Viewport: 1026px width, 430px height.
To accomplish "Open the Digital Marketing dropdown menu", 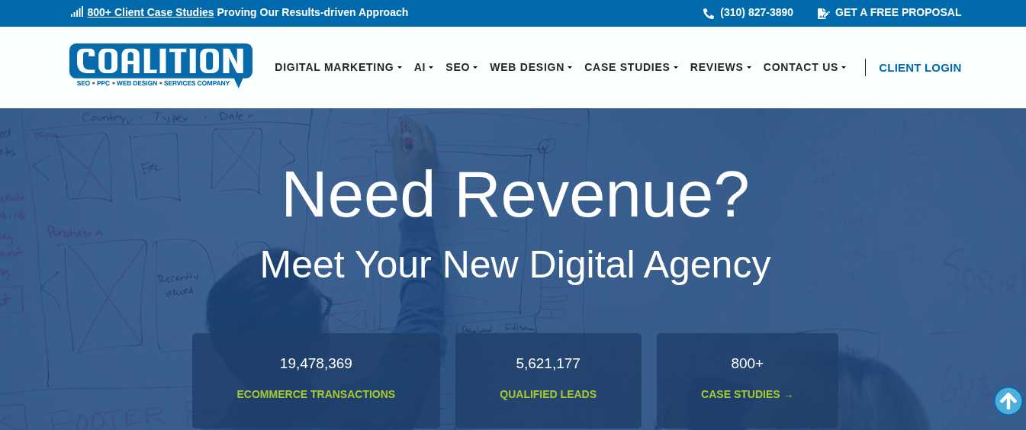I will pos(338,67).
